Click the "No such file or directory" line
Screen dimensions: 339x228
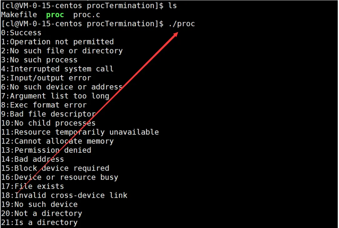click(62, 51)
